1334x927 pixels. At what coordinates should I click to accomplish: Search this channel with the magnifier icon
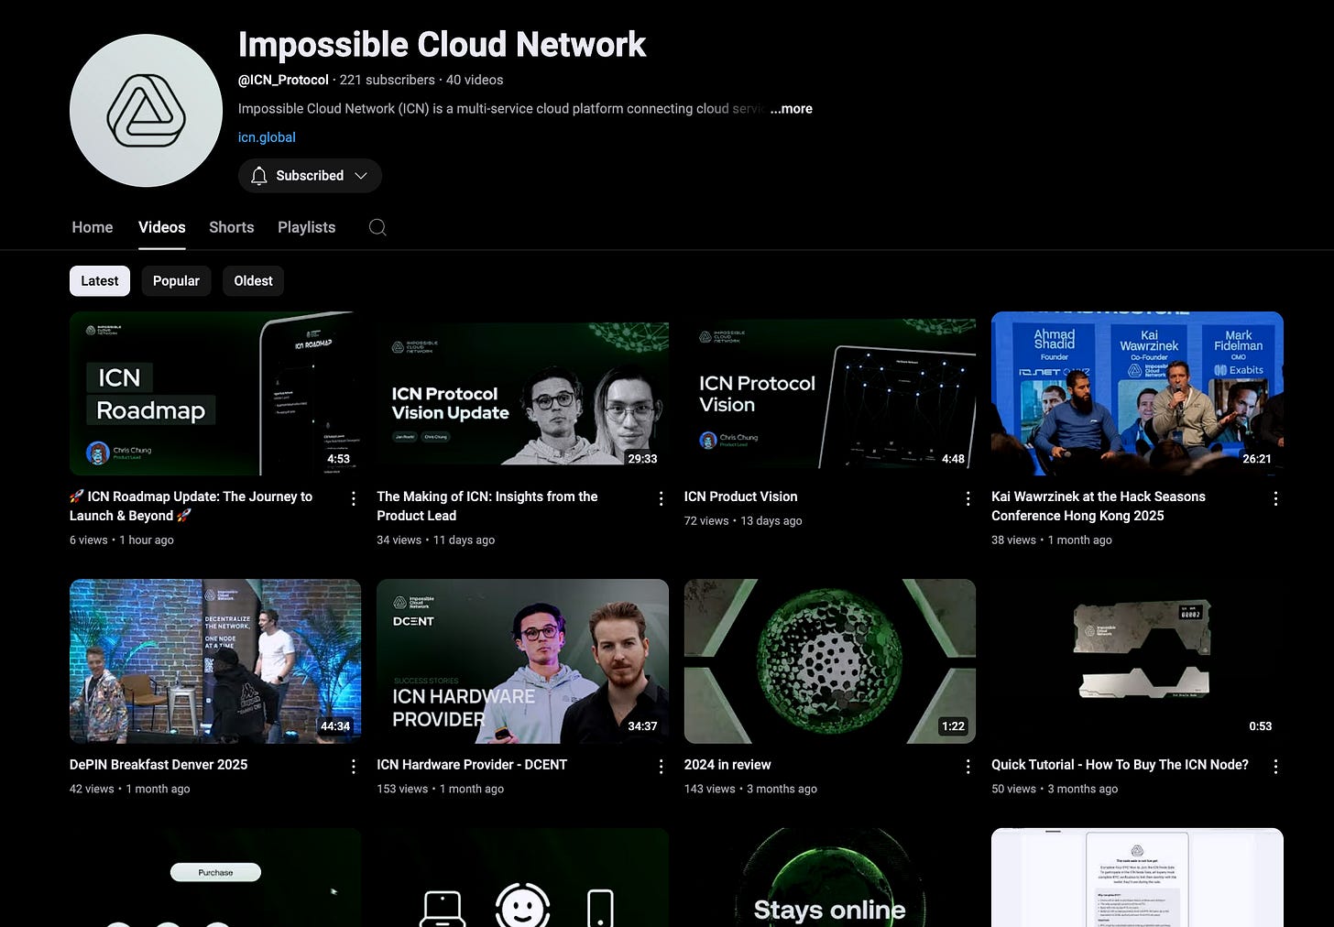pos(377,227)
